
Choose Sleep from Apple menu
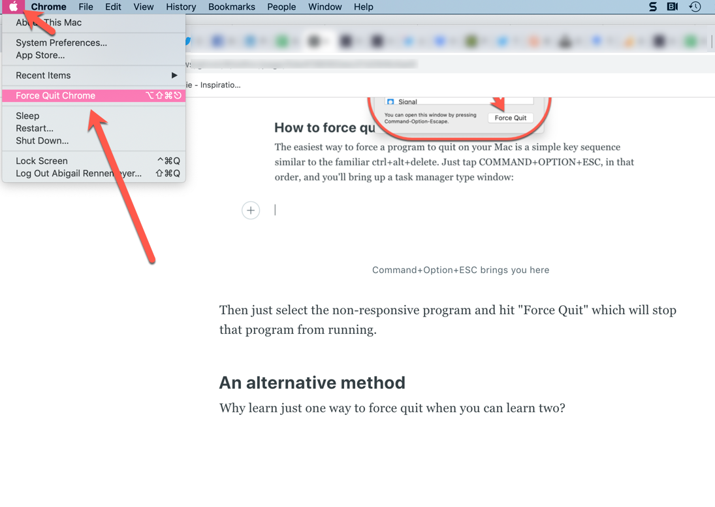[x=93, y=116]
